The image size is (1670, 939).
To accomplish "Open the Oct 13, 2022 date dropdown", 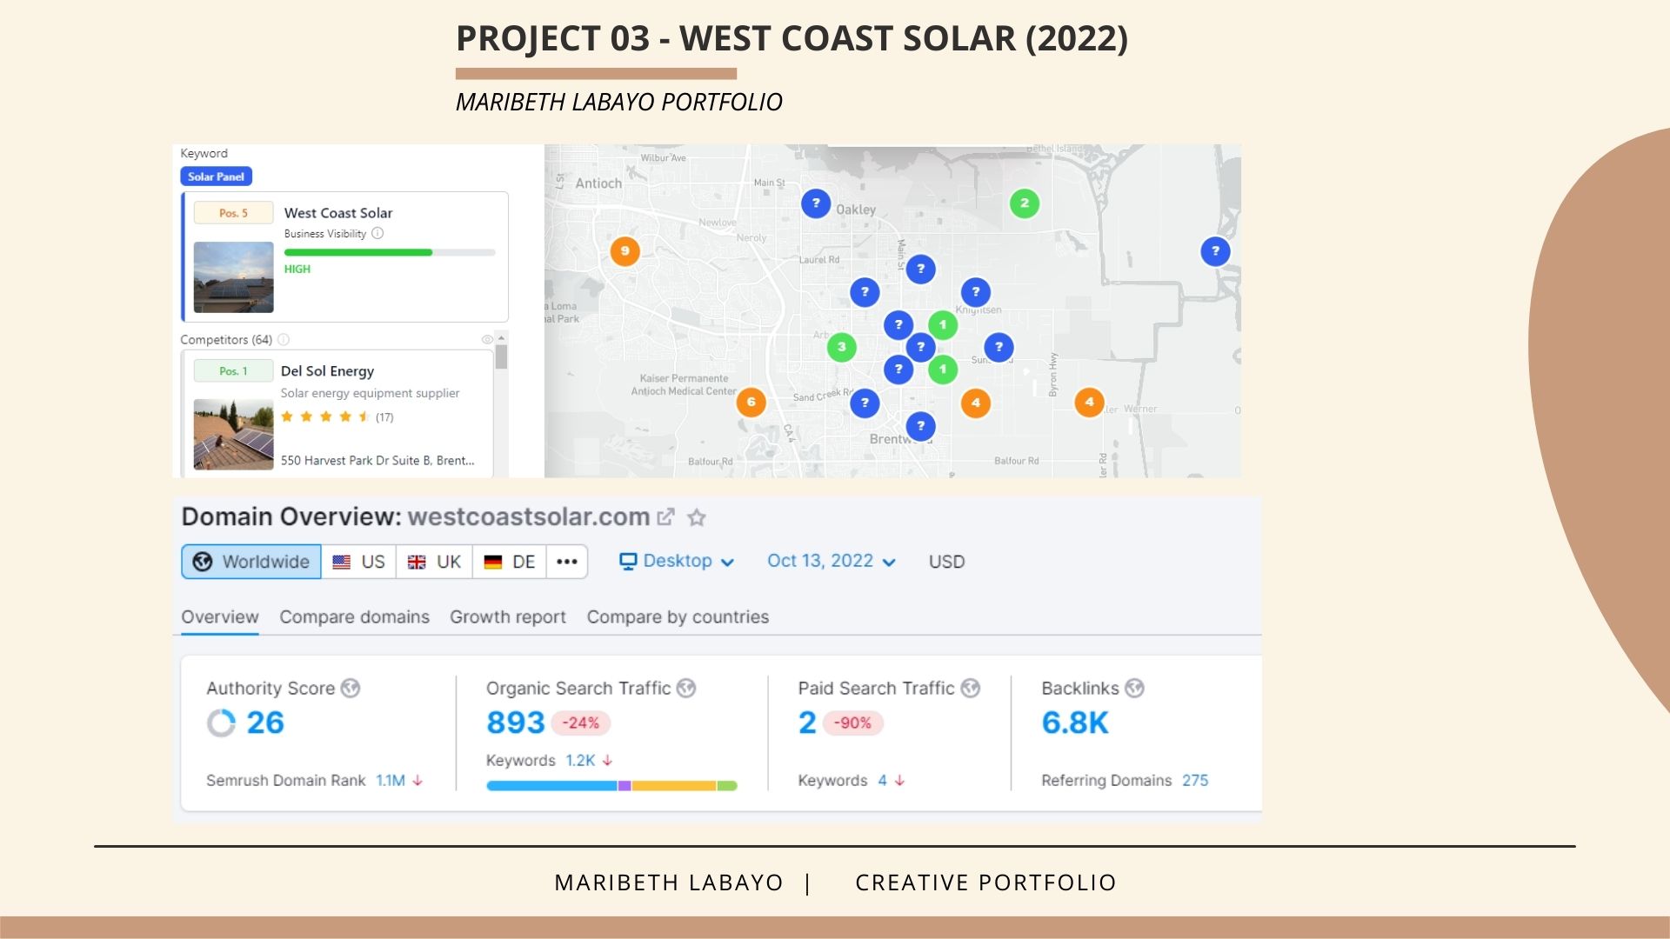I will point(832,561).
